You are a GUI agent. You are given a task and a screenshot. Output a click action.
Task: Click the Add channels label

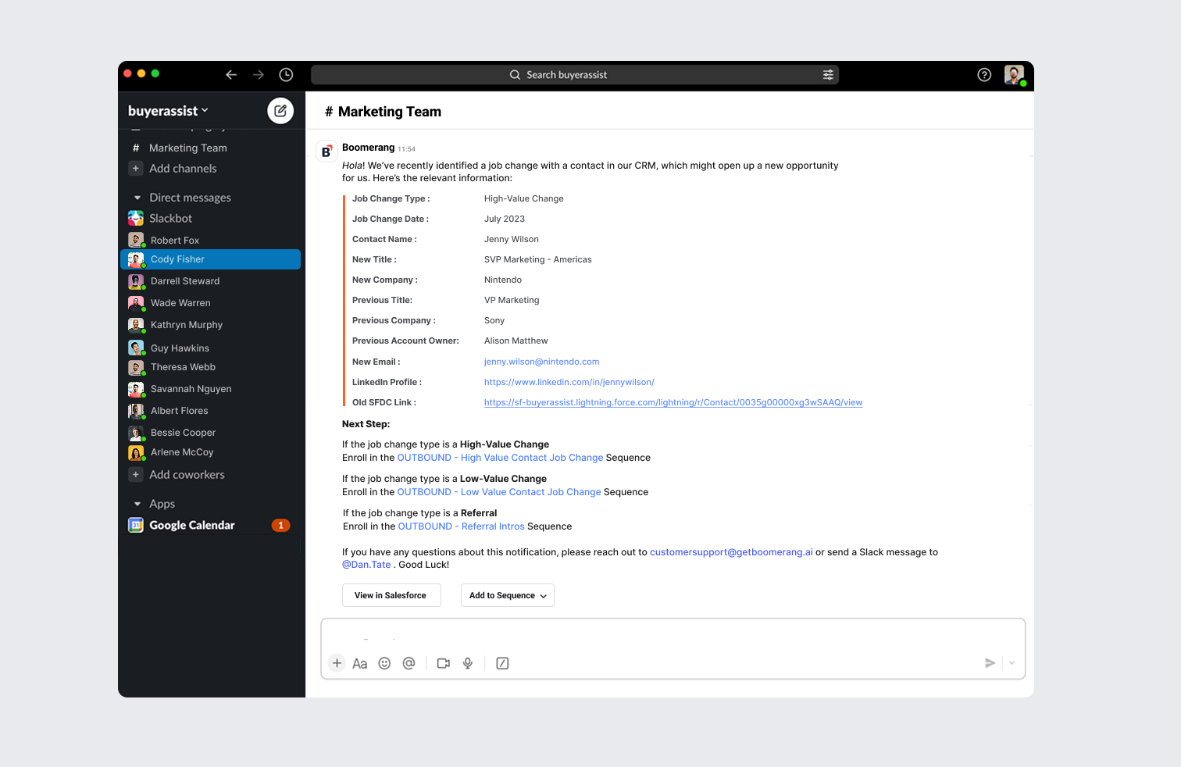point(183,169)
